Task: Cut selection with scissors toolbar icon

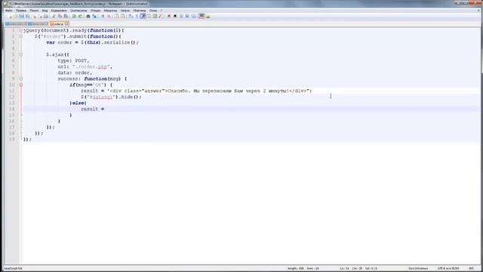Action: pos(54,16)
